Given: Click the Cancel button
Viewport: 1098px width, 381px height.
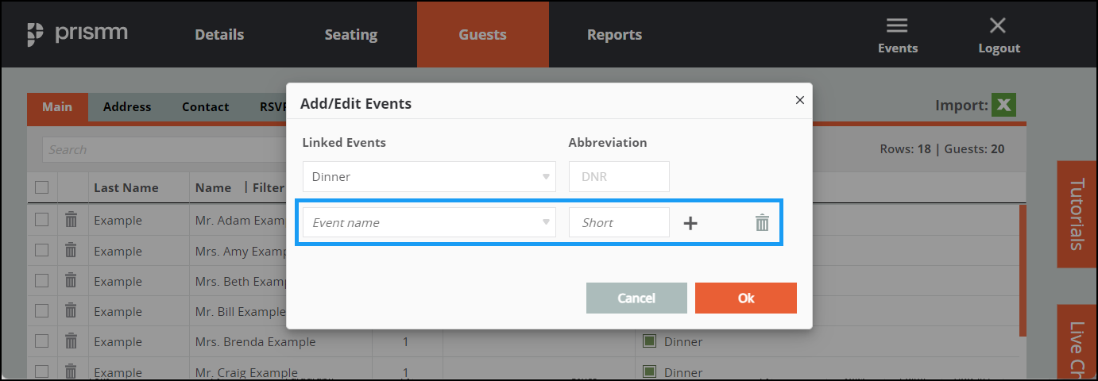Looking at the screenshot, I should 636,298.
